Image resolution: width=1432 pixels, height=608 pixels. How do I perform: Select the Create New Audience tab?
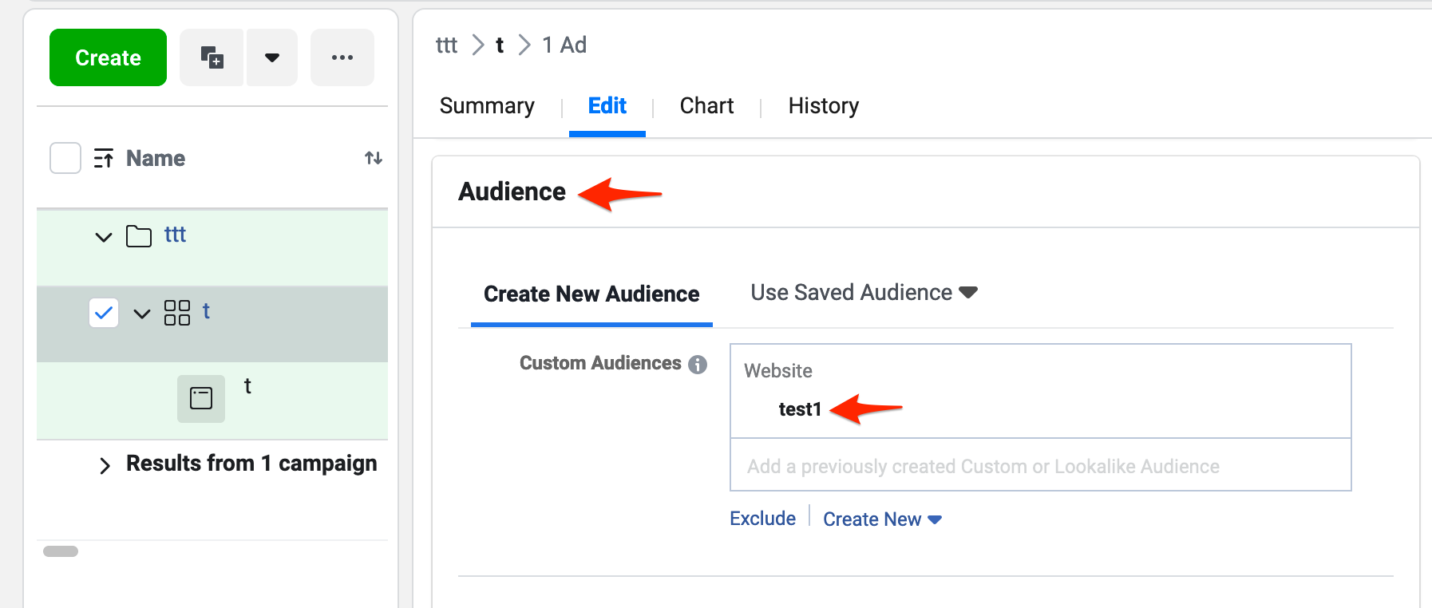click(591, 294)
